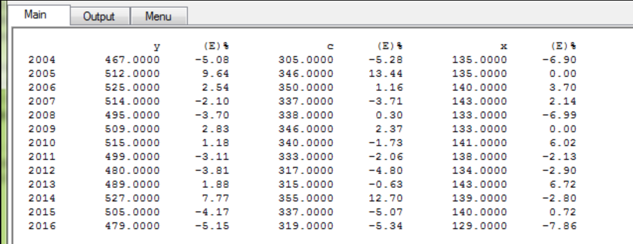
Task: Click the 12.70 percent change value
Action: 386,198
